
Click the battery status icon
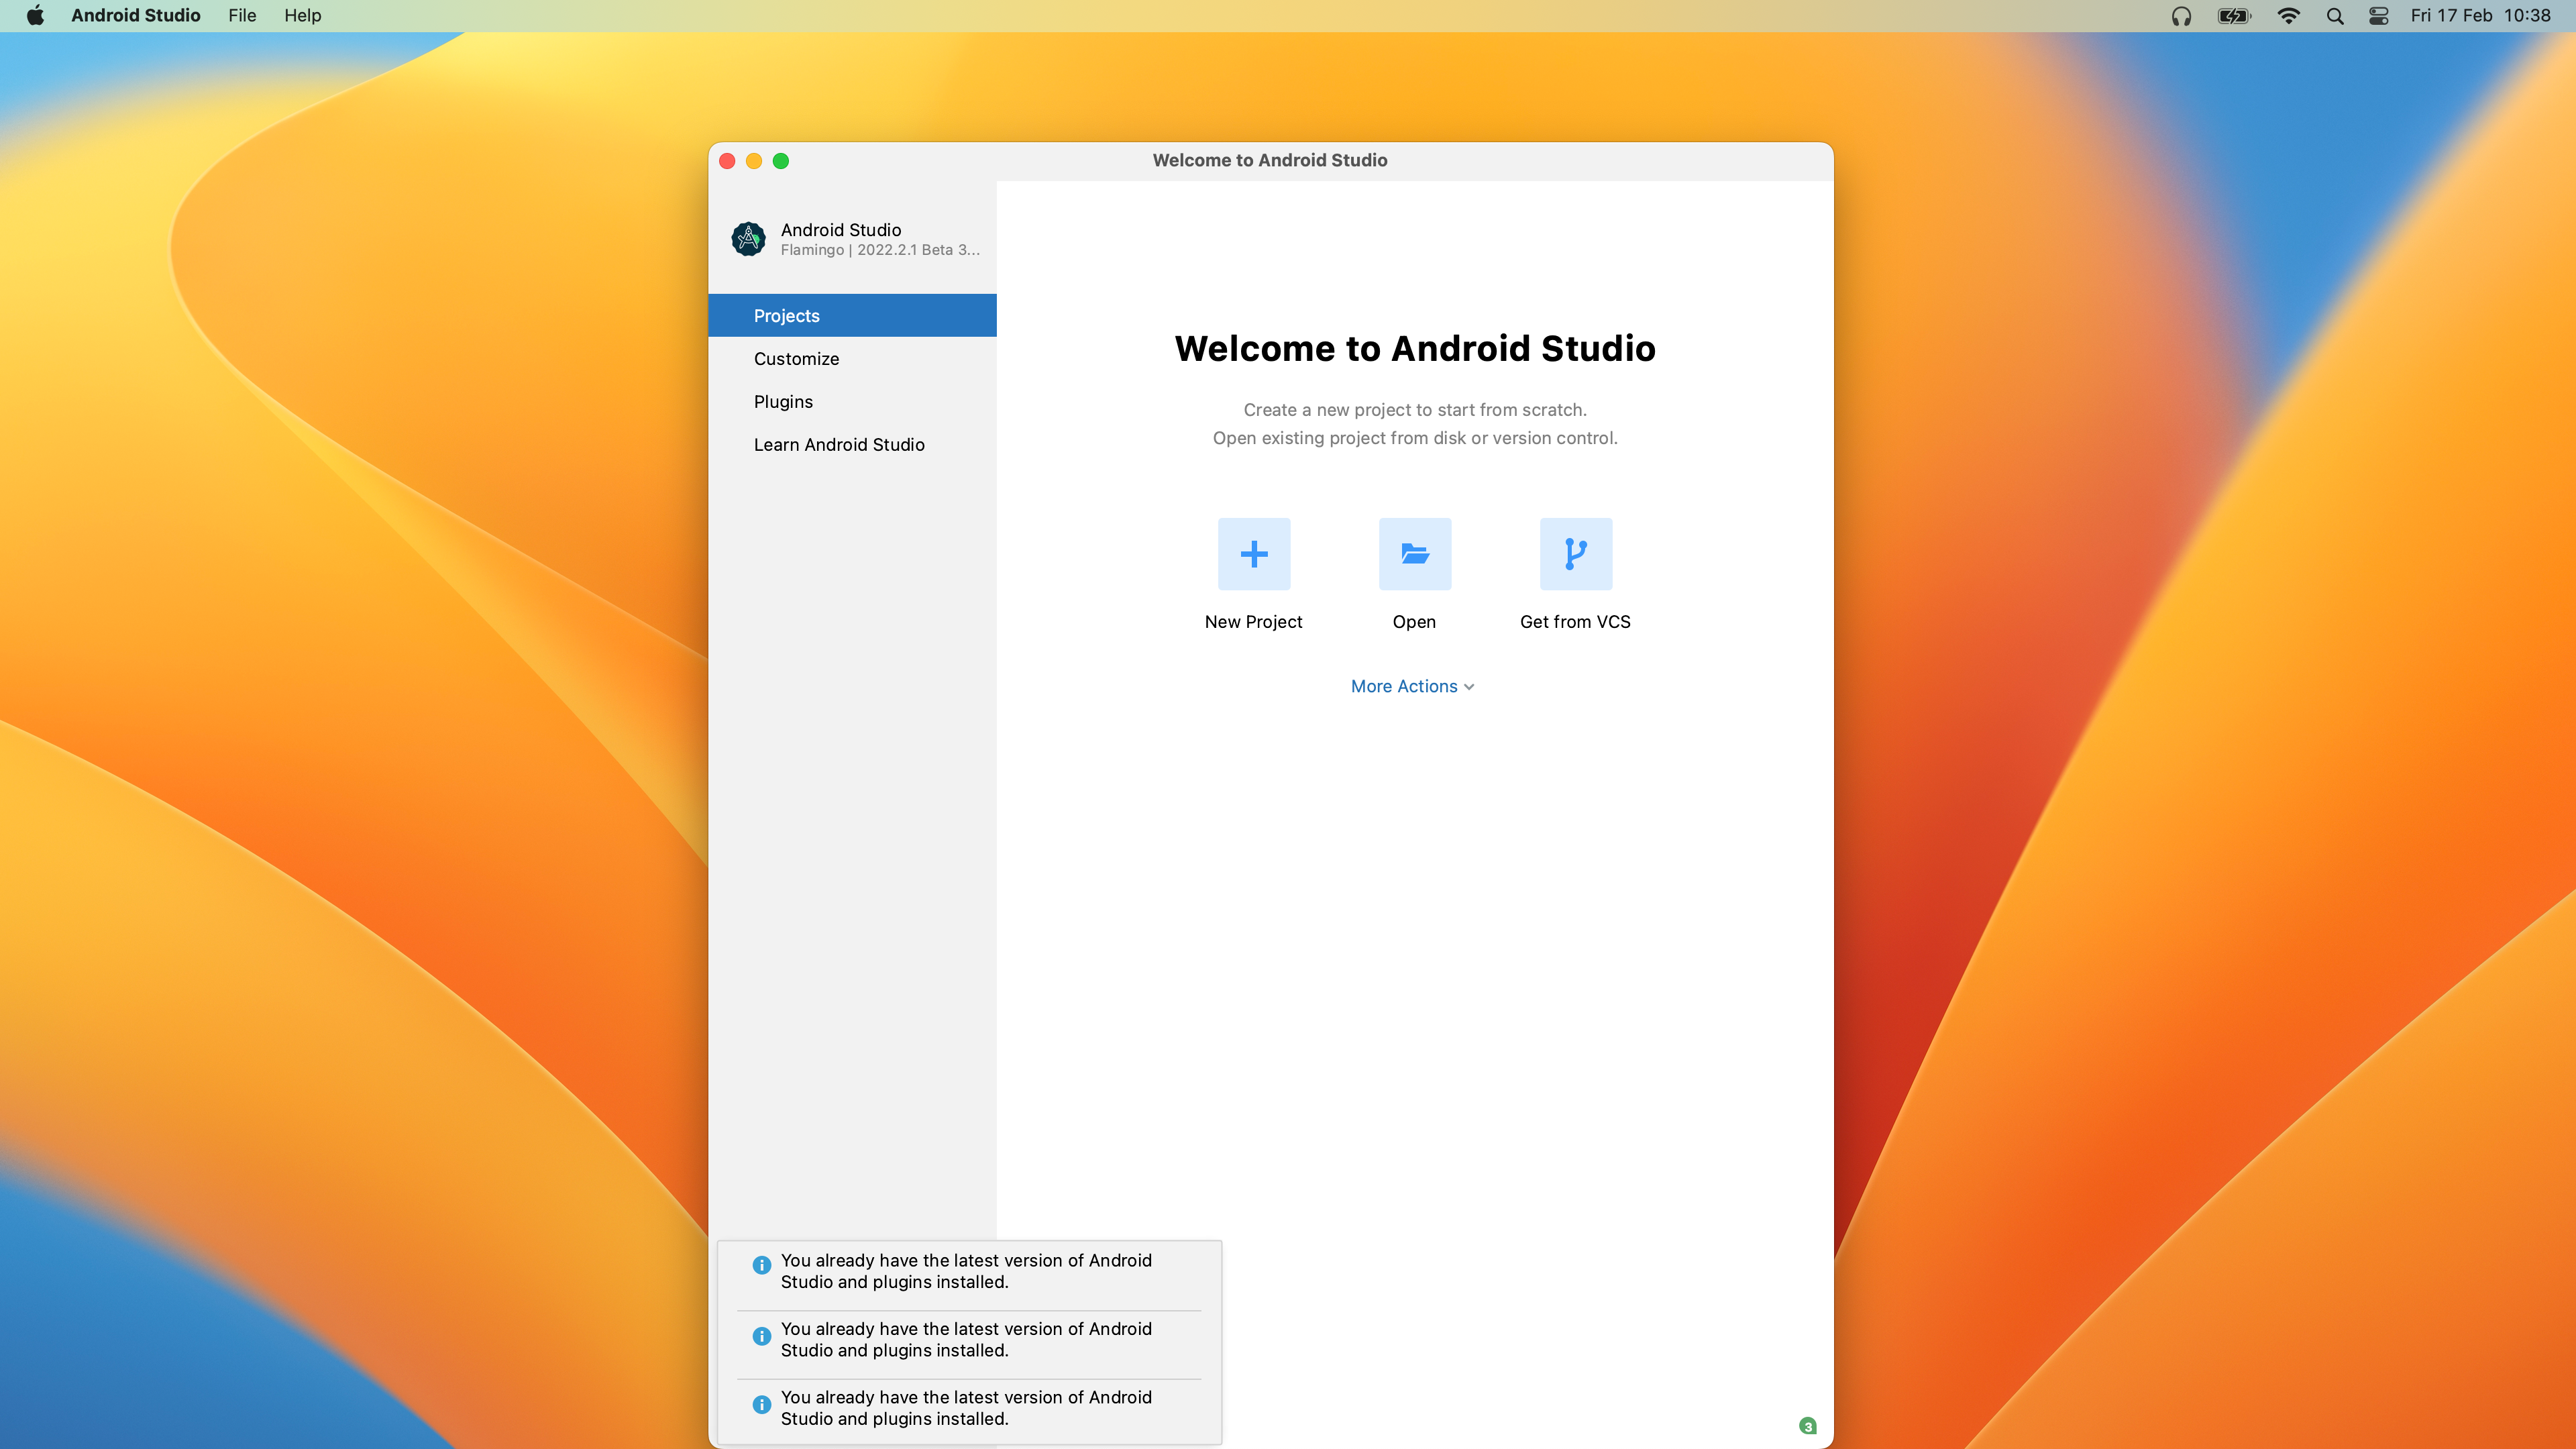pos(2233,16)
